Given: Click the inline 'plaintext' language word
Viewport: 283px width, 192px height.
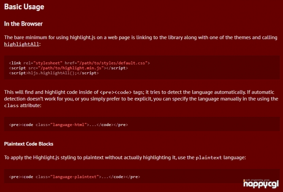Looking at the screenshot, I should 209,158.
